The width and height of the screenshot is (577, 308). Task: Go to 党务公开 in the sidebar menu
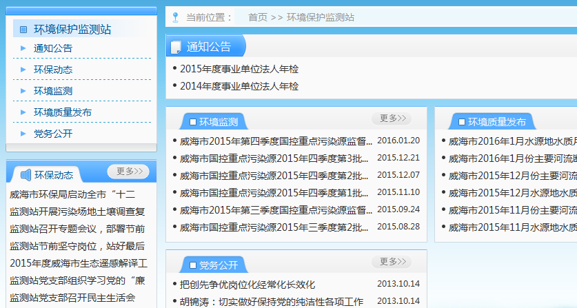point(53,134)
